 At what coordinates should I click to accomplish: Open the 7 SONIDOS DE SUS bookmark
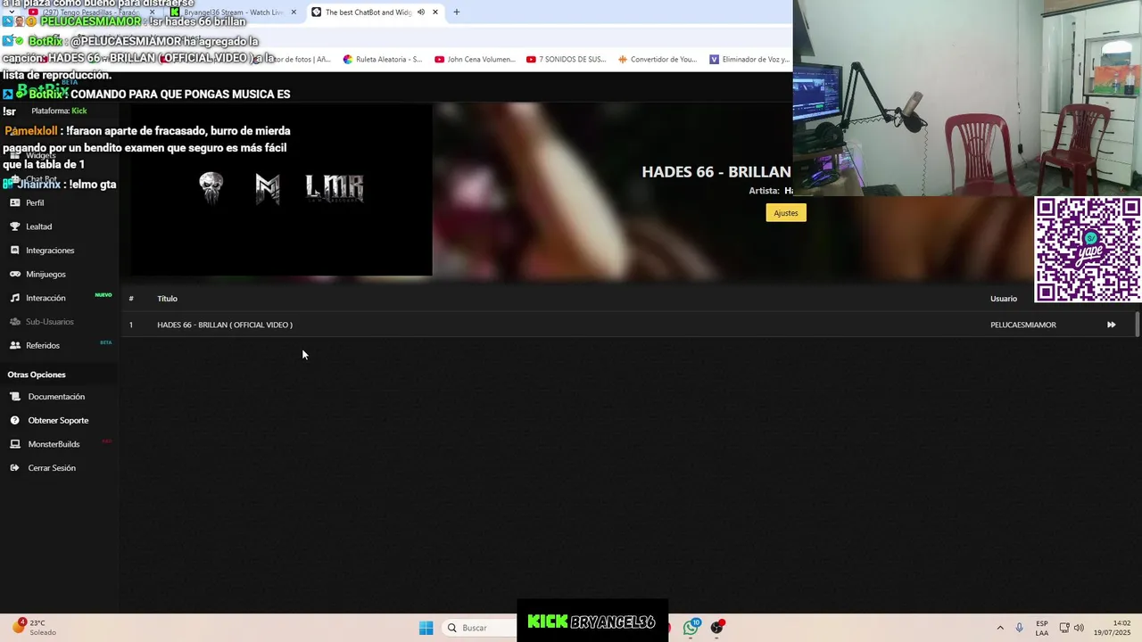pos(567,60)
